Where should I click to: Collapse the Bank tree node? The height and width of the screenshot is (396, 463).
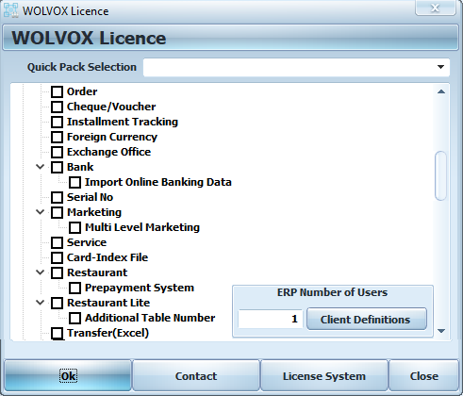41,167
